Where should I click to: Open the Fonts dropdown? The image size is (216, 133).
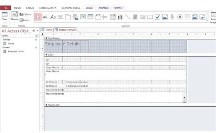coord(25,20)
